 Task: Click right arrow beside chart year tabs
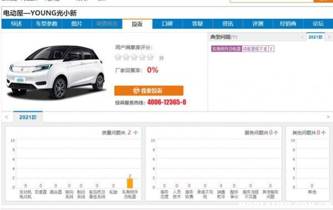(328, 117)
